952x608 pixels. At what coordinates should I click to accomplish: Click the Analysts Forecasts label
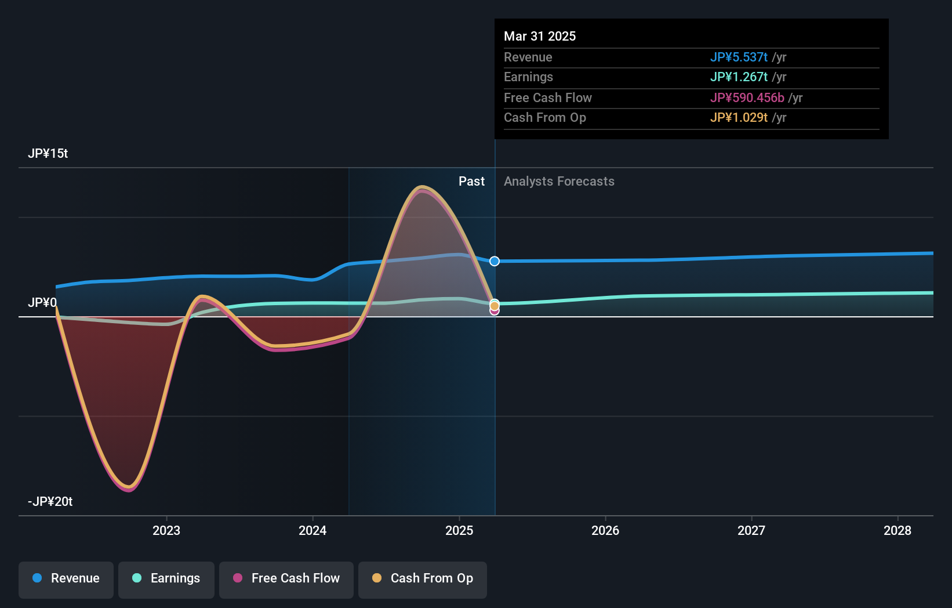559,182
